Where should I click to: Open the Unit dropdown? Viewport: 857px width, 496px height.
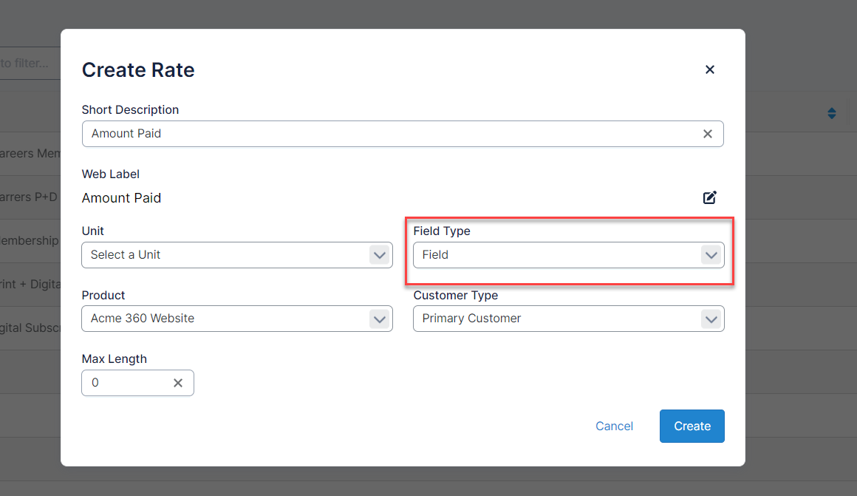pyautogui.click(x=236, y=255)
